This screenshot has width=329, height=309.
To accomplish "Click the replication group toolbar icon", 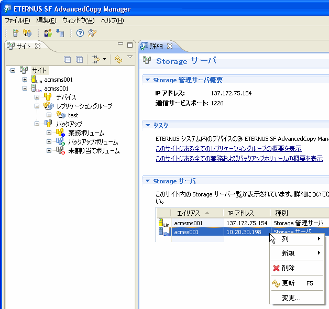I will [x=27, y=33].
